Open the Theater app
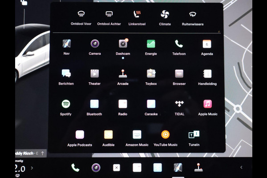The width and height of the screenshot is (267, 178). [x=94, y=74]
